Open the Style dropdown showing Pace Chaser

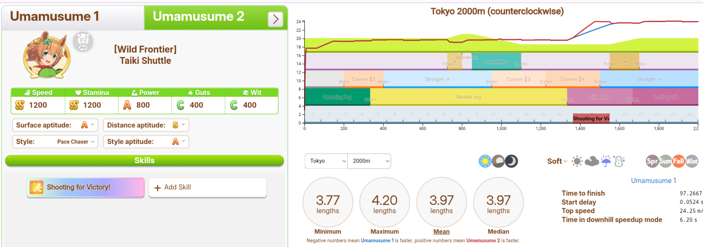click(x=55, y=141)
